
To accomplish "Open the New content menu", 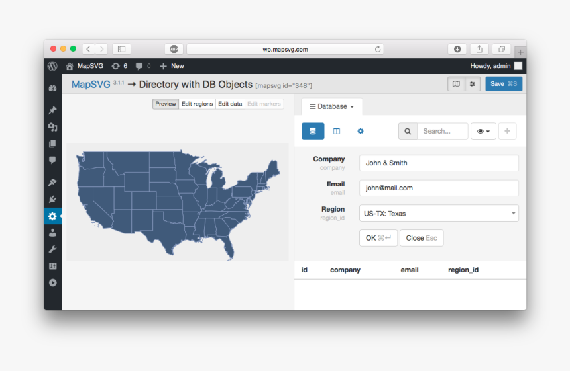I will click(x=172, y=66).
